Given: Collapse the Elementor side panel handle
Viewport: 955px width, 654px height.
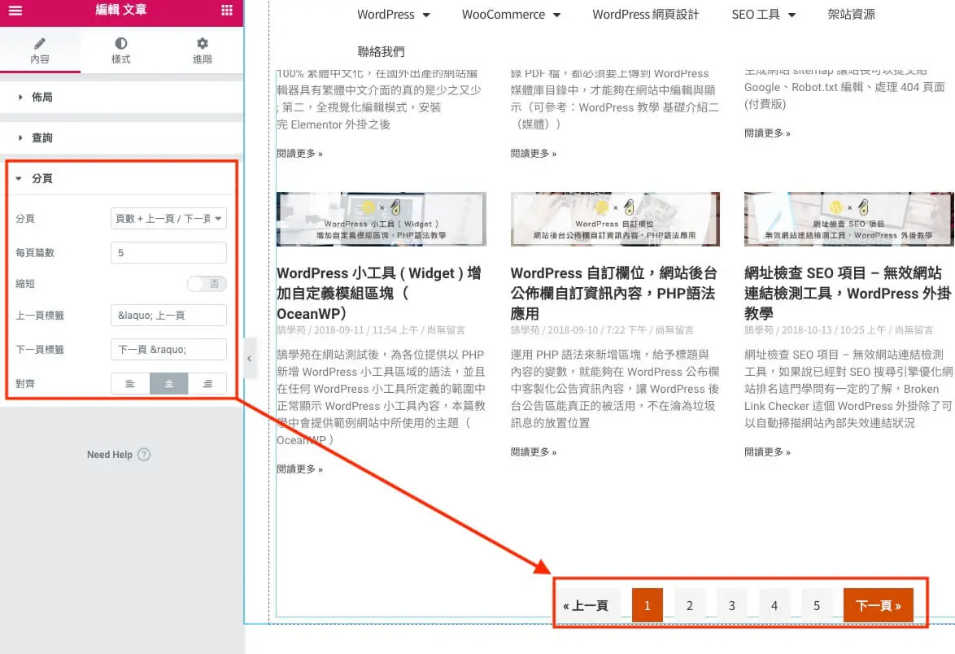Looking at the screenshot, I should click(249, 359).
